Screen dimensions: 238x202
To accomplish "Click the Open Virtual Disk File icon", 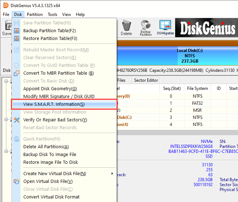I will point(17,181).
